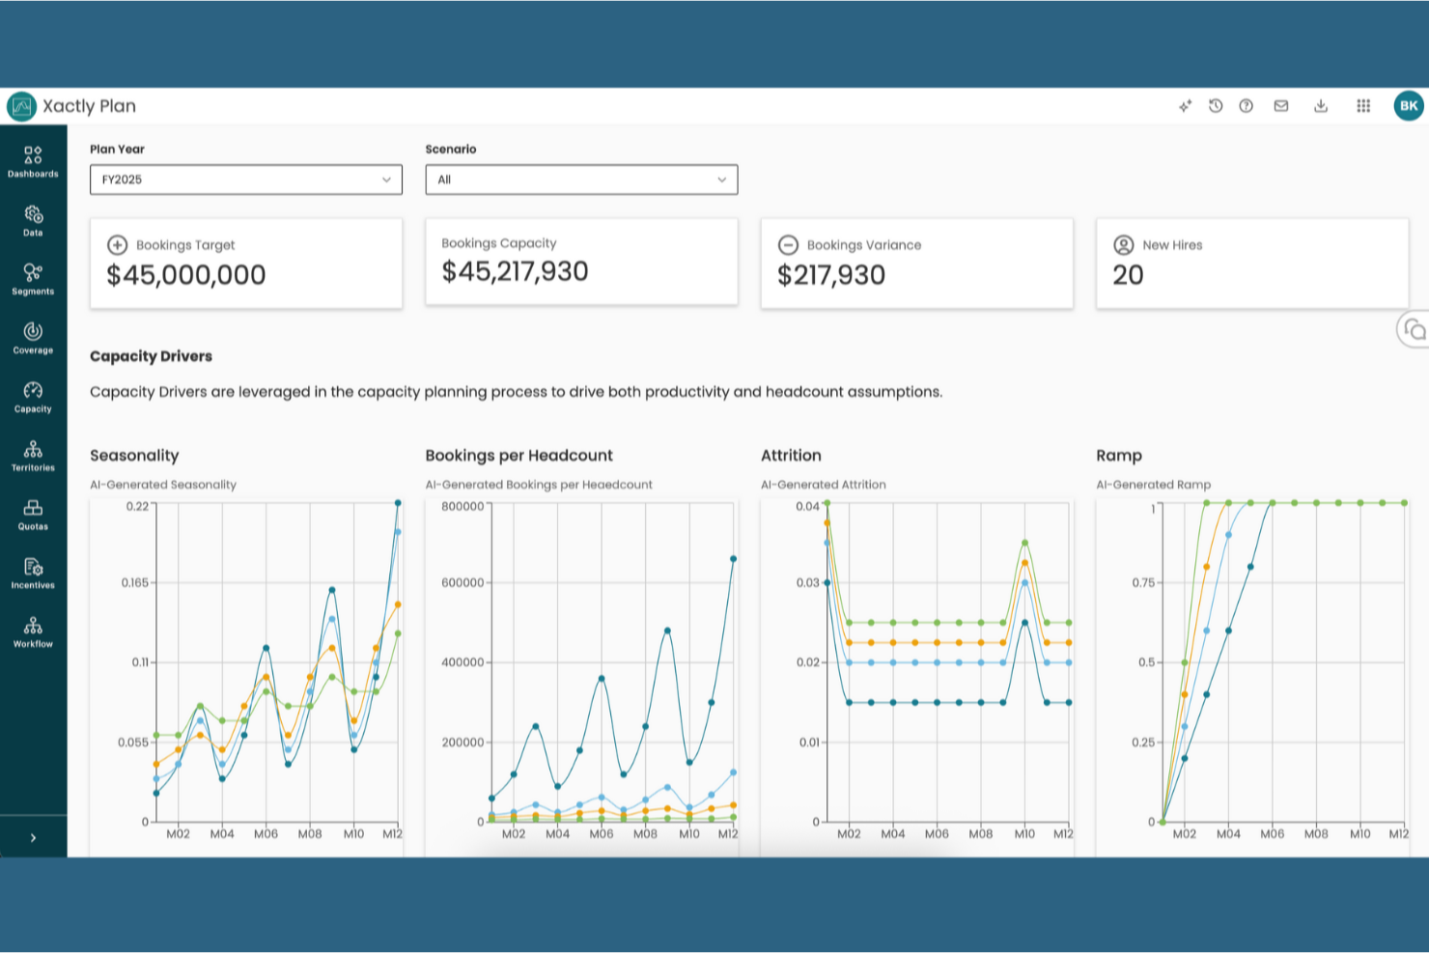Open the chat bubble widget on right edge
Image resolution: width=1429 pixels, height=953 pixels.
[1415, 329]
